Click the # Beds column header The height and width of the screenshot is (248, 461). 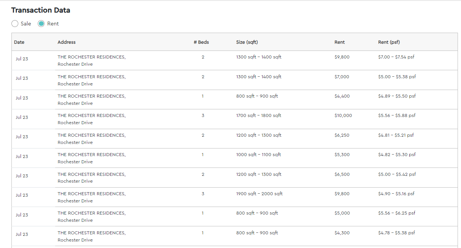point(201,42)
